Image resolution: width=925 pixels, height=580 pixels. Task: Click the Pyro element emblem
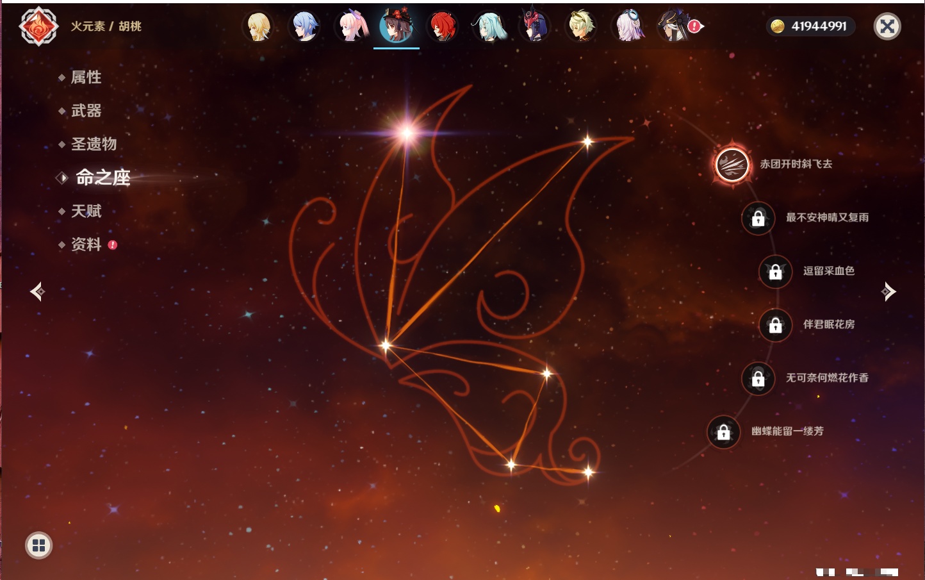click(38, 26)
